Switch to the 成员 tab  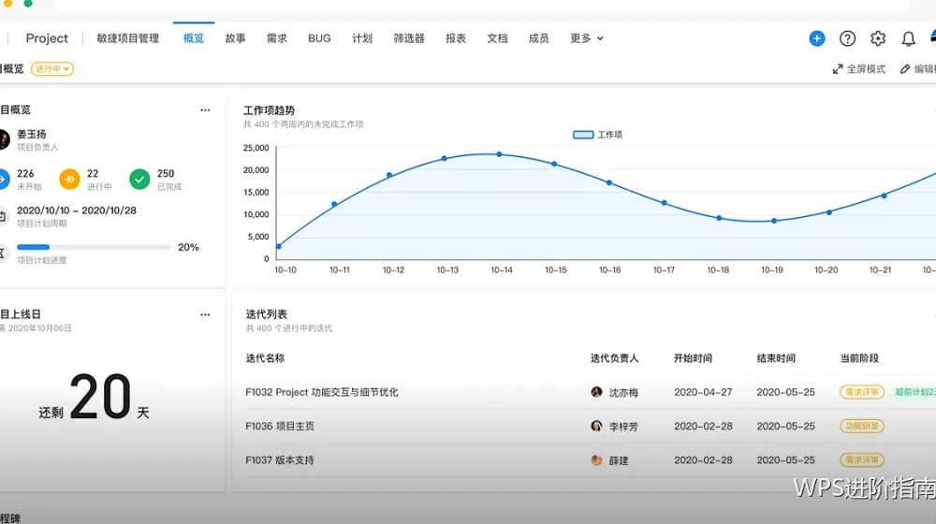(x=538, y=38)
